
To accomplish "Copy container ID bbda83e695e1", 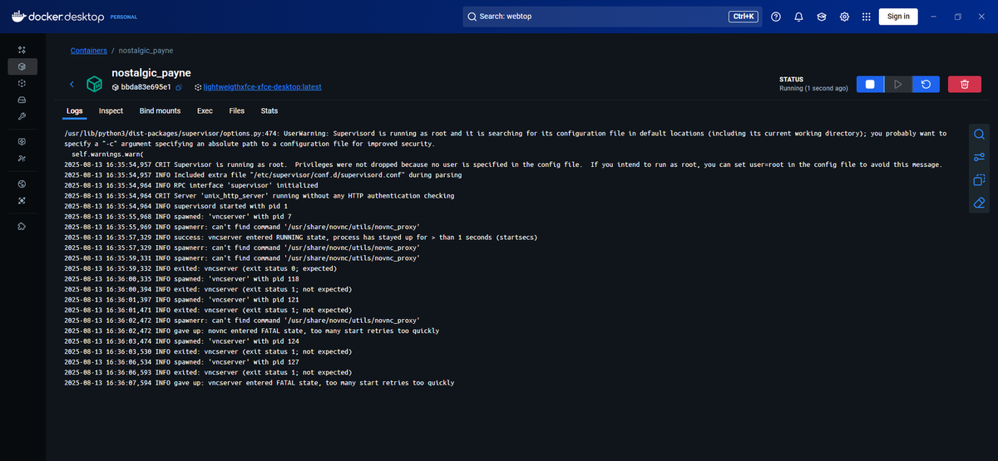I will (178, 87).
